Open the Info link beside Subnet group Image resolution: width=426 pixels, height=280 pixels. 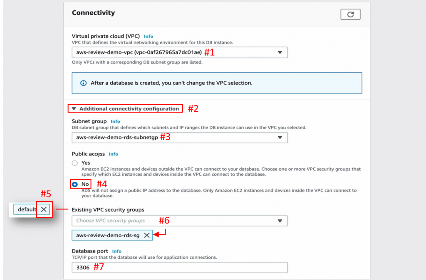click(115, 121)
